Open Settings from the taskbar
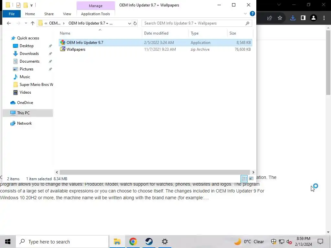Screen dimensions: 331x248 pos(165,242)
